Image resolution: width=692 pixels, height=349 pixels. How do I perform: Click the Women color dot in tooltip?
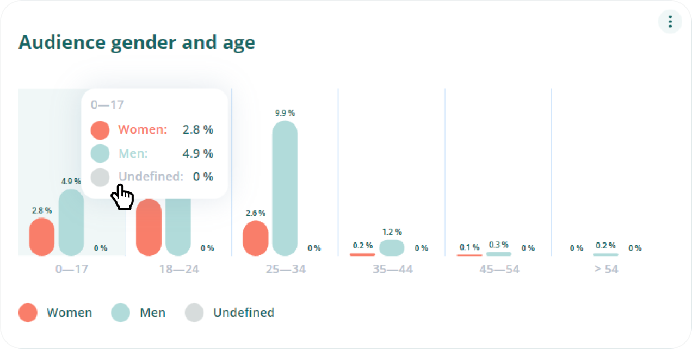(100, 130)
